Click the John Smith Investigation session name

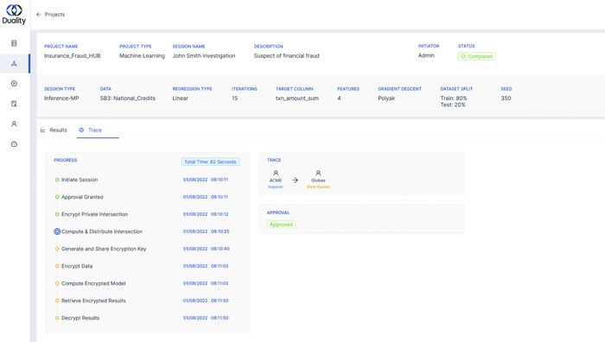[x=204, y=55]
